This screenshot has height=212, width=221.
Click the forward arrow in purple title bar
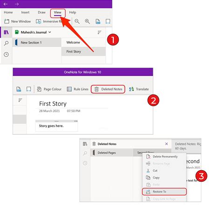[17, 4]
